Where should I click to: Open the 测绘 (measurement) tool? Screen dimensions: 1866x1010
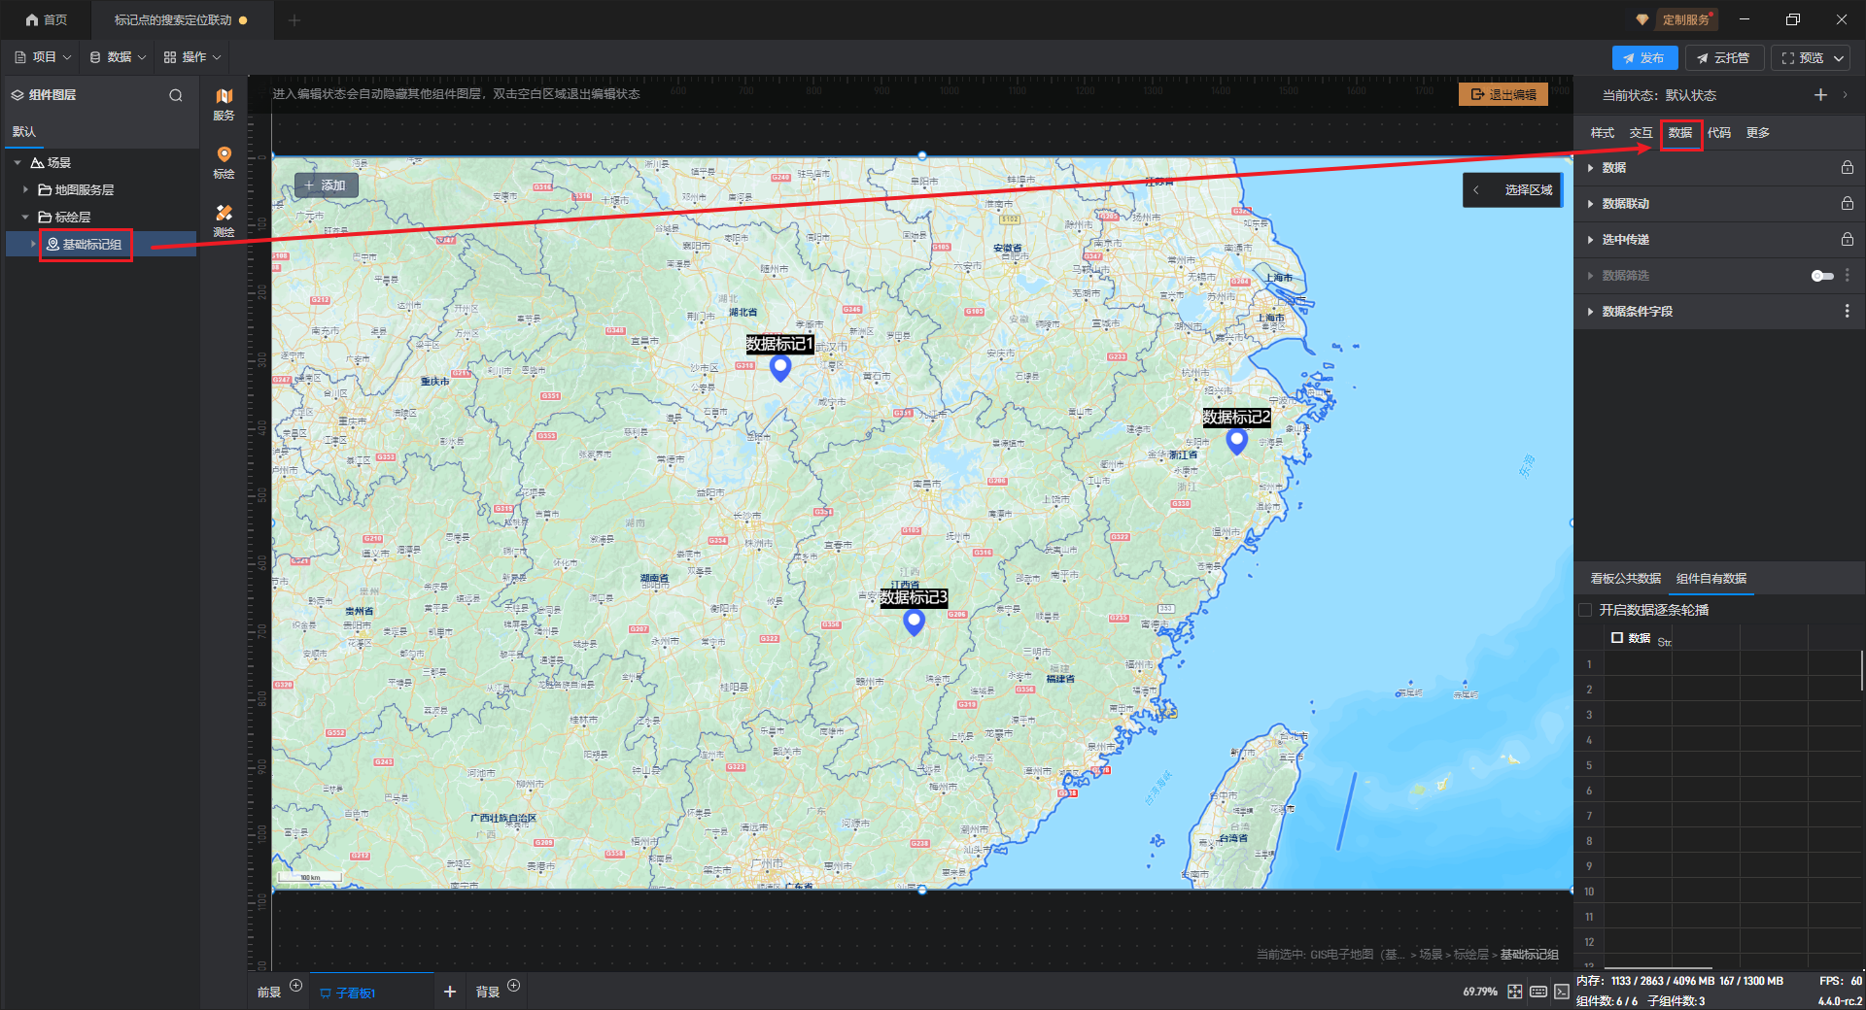click(224, 220)
